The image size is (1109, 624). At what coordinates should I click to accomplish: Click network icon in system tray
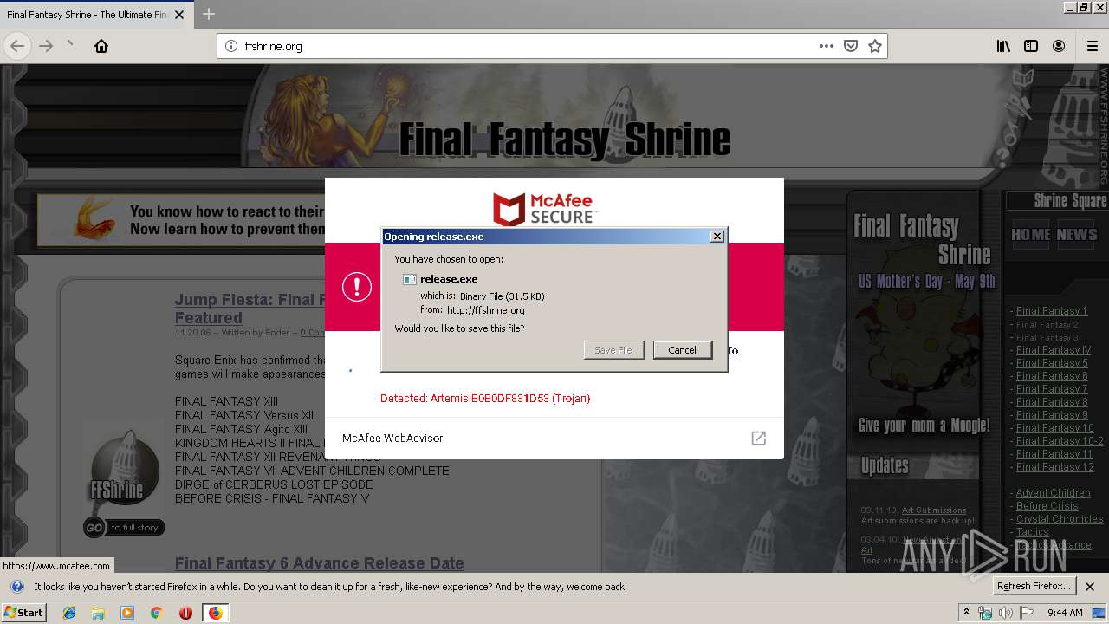point(985,613)
